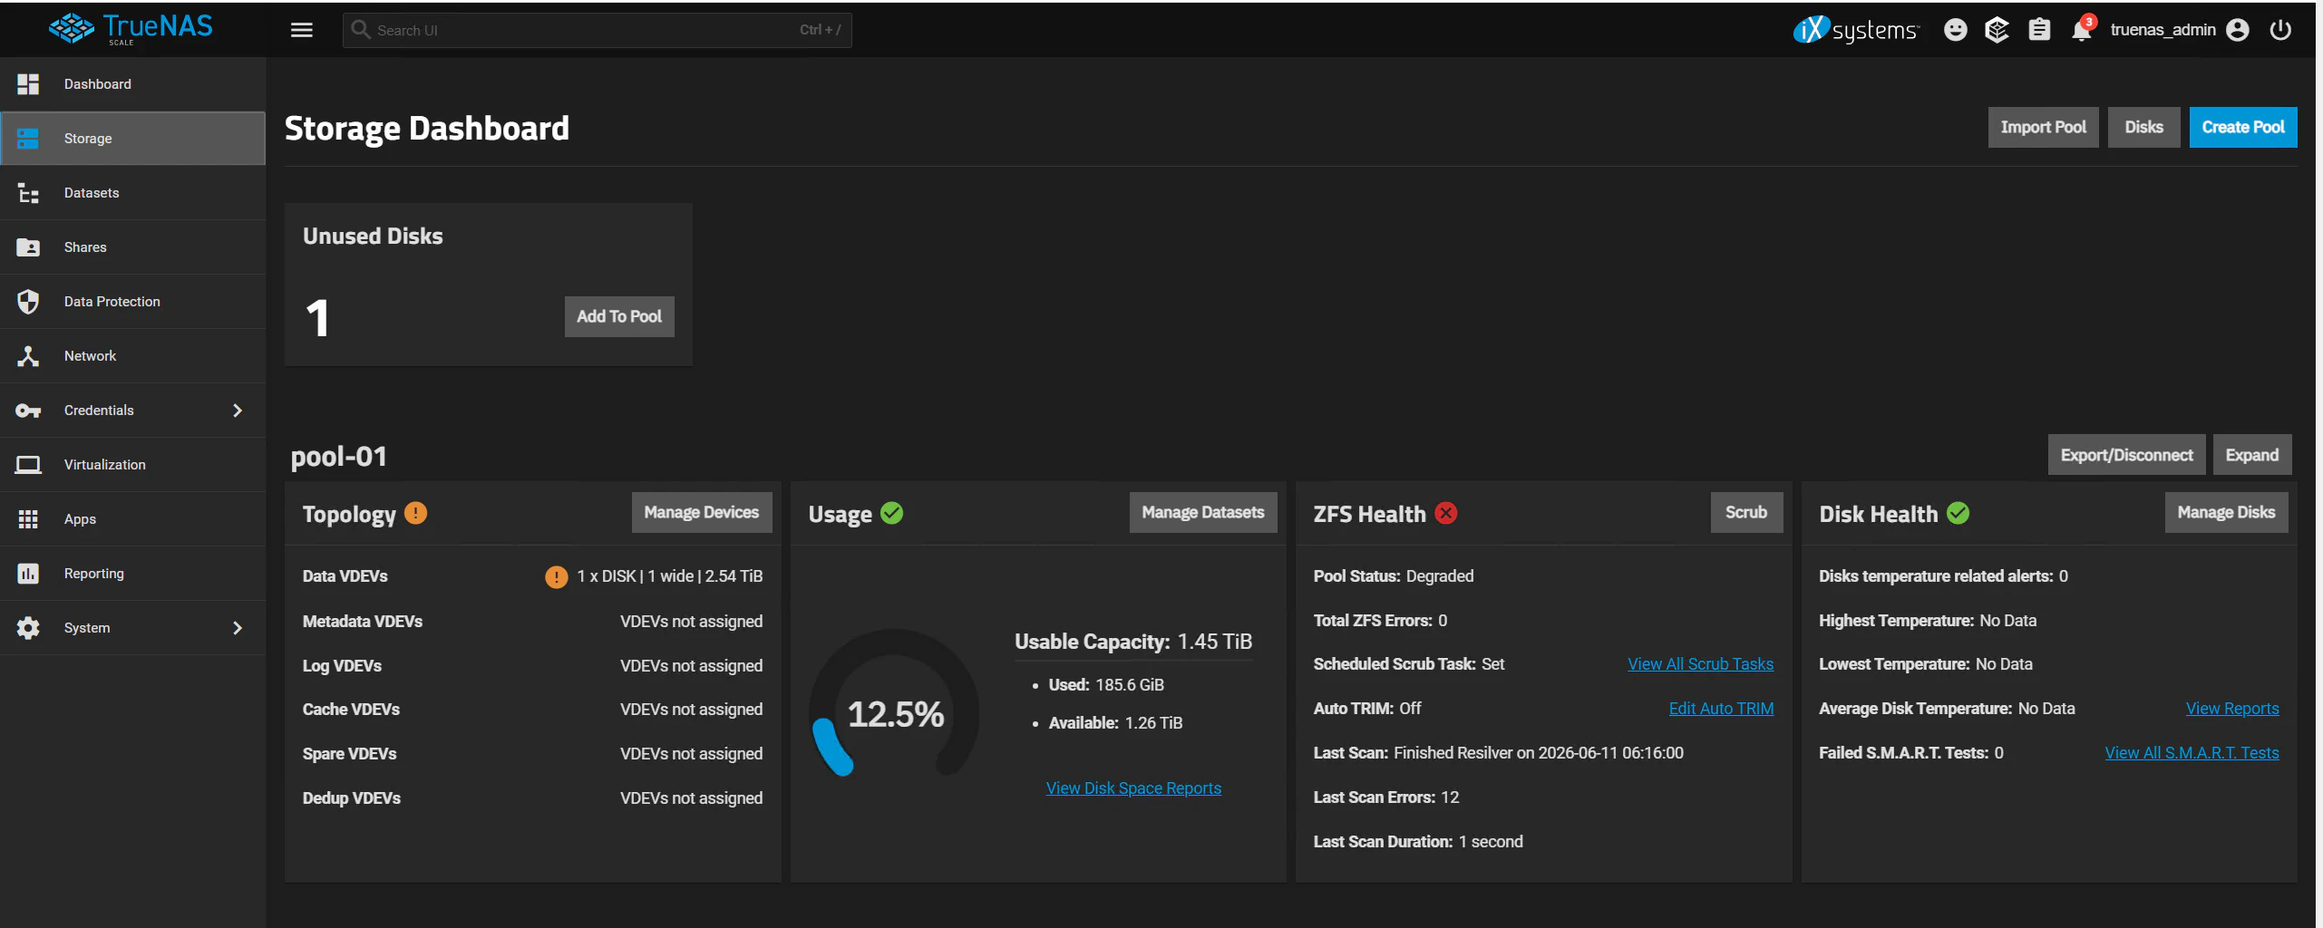Click the Create Pool button
Viewport: 2323px width, 928px height.
[2243, 127]
